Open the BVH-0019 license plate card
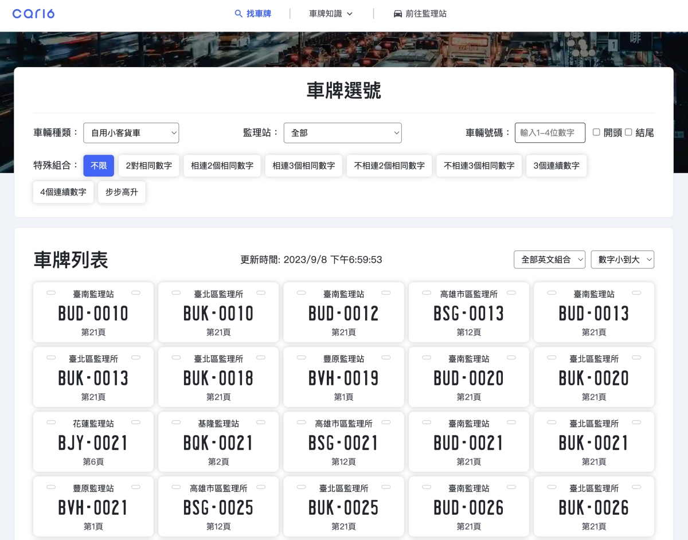Viewport: 688px width, 540px height. point(343,377)
